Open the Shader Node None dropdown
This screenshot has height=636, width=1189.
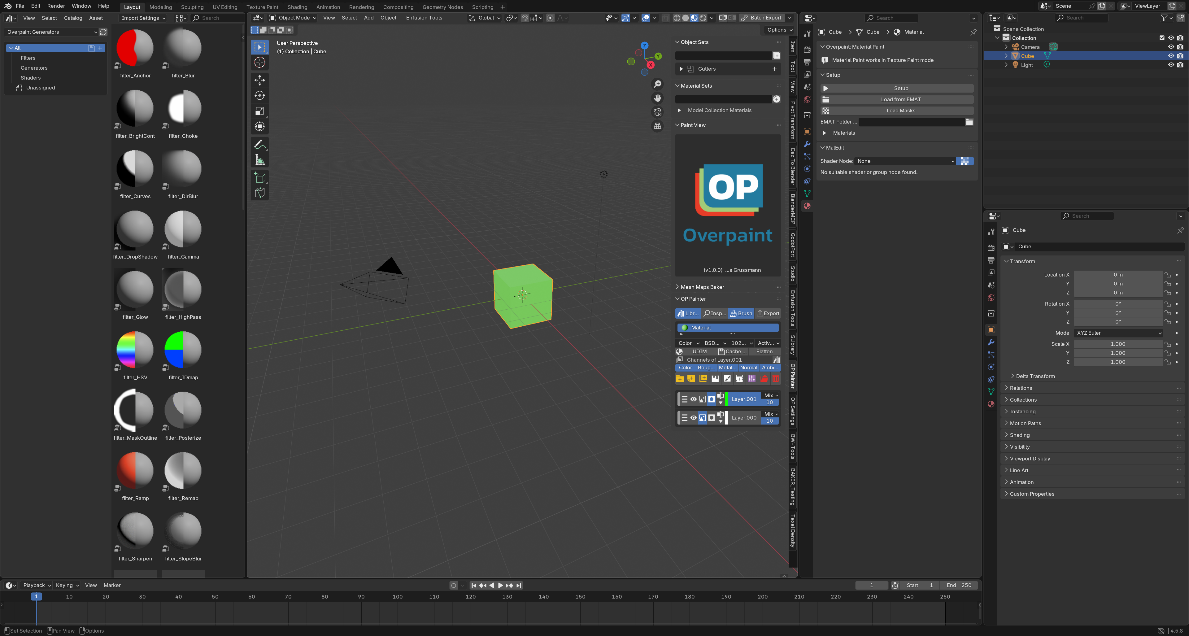click(905, 161)
